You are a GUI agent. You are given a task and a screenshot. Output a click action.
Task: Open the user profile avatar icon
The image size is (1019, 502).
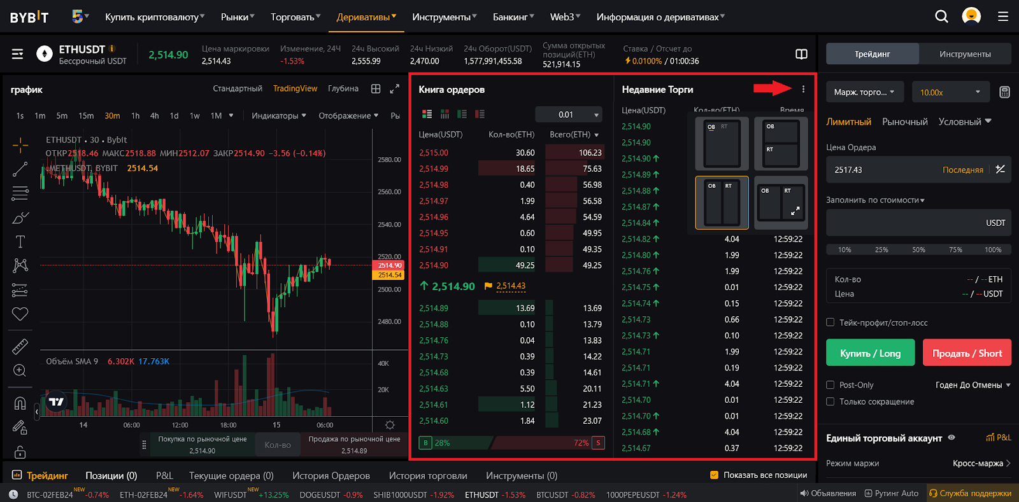click(971, 16)
